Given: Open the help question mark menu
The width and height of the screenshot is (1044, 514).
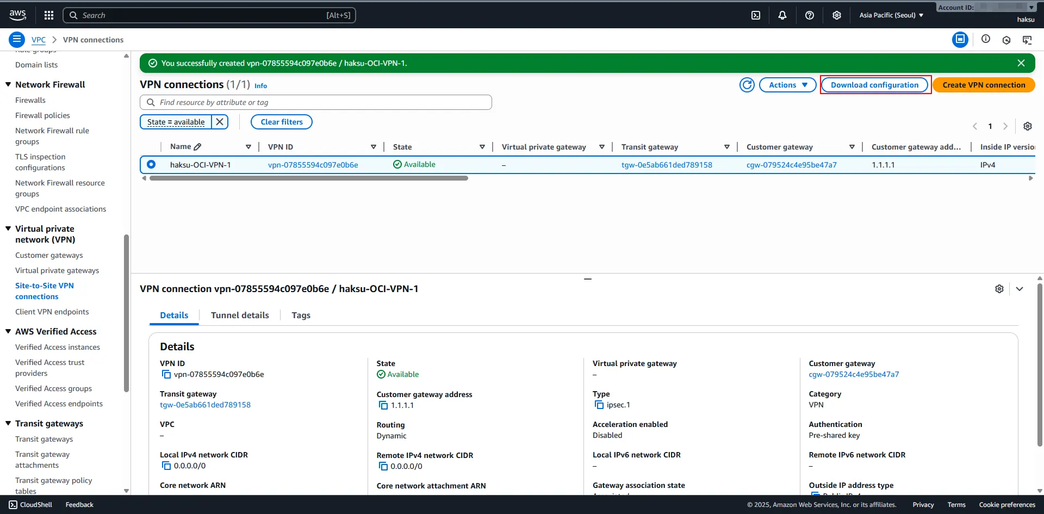Looking at the screenshot, I should click(810, 15).
